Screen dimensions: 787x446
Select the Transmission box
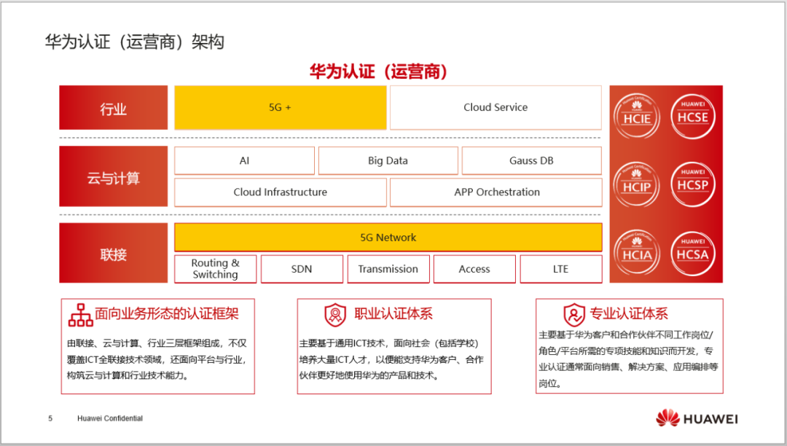click(388, 269)
